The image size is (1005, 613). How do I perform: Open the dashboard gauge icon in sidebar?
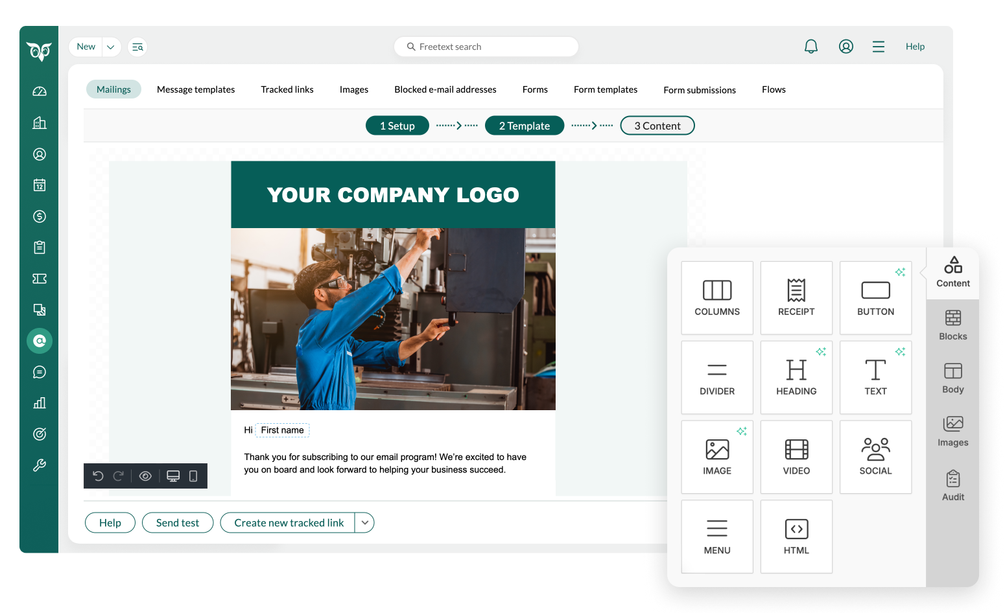pos(40,91)
